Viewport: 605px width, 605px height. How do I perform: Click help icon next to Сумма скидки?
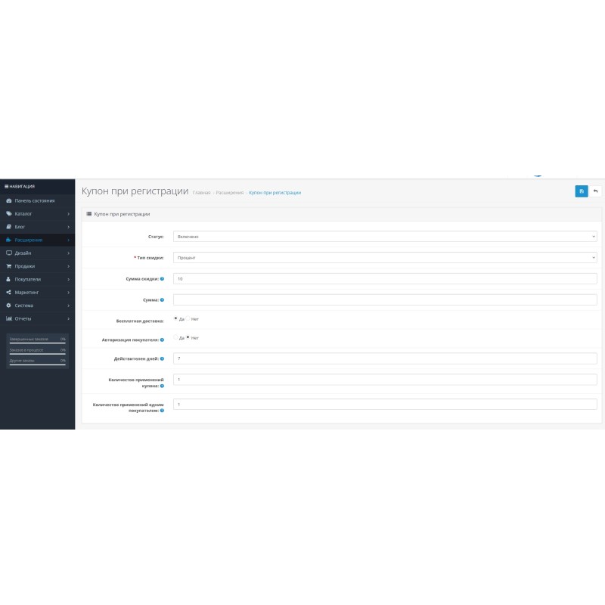(163, 279)
